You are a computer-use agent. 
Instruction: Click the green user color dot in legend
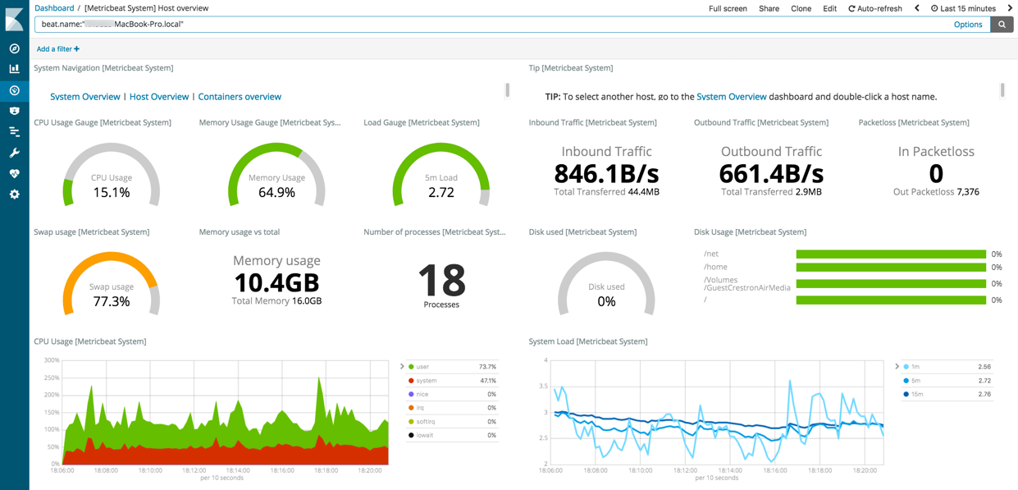411,367
